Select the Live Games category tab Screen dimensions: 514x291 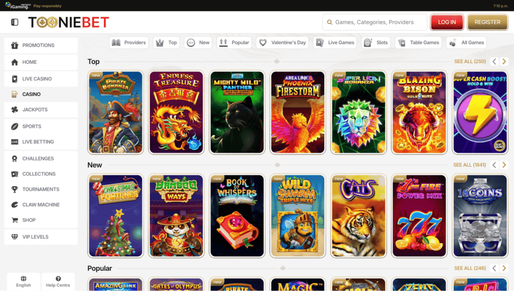pyautogui.click(x=336, y=43)
